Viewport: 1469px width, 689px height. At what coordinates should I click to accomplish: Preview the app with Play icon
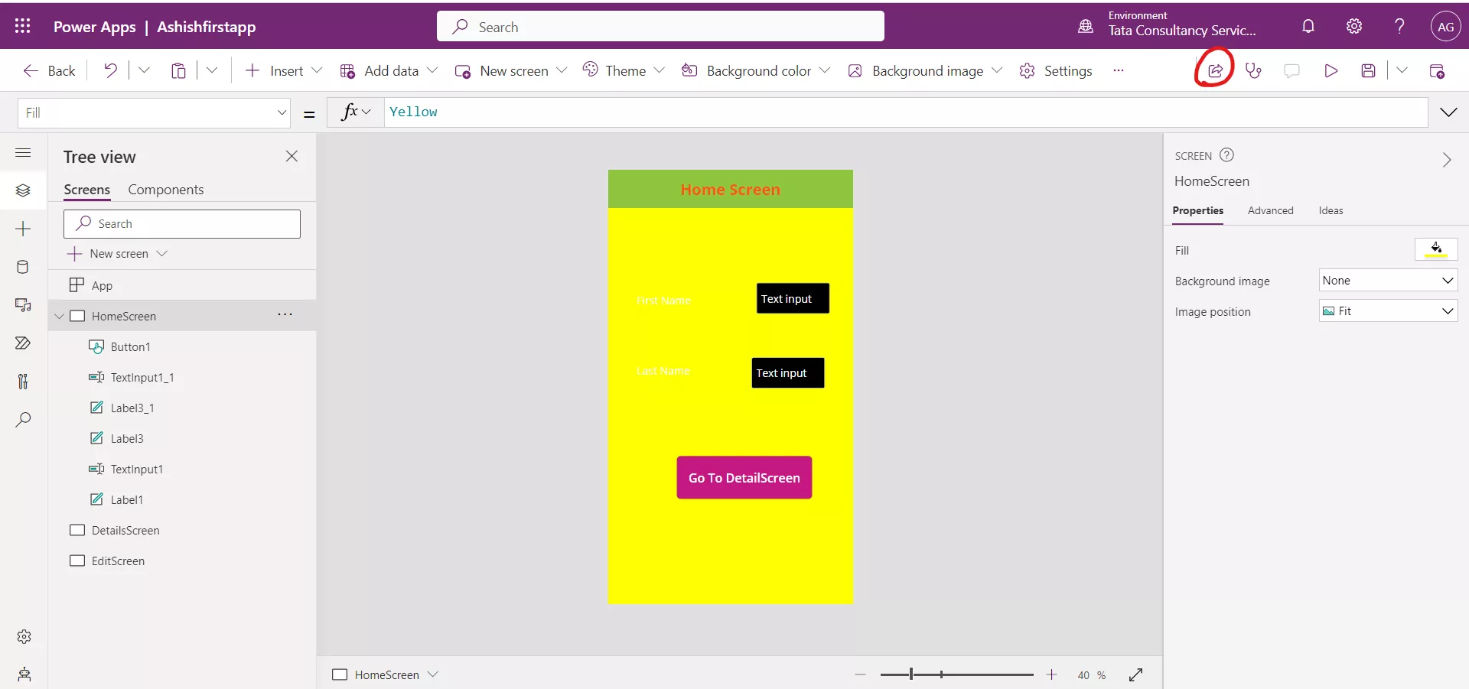1331,71
